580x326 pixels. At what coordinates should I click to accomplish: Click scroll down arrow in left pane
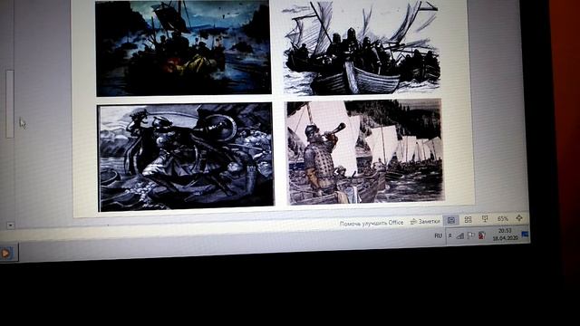(x=10, y=225)
